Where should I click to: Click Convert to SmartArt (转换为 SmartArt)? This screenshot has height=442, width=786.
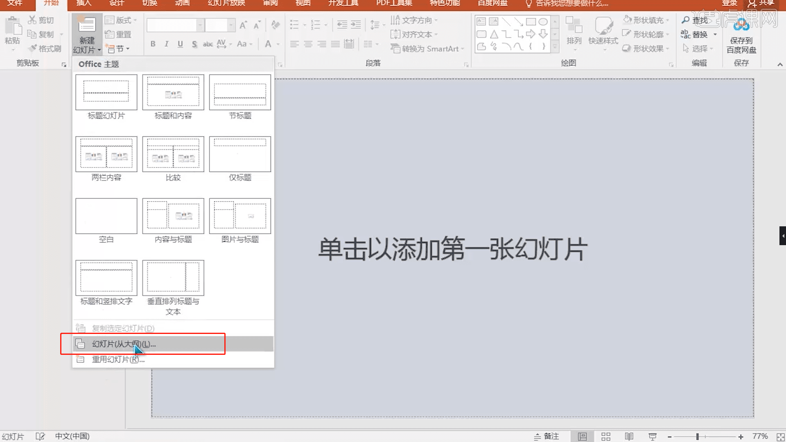tap(427, 49)
